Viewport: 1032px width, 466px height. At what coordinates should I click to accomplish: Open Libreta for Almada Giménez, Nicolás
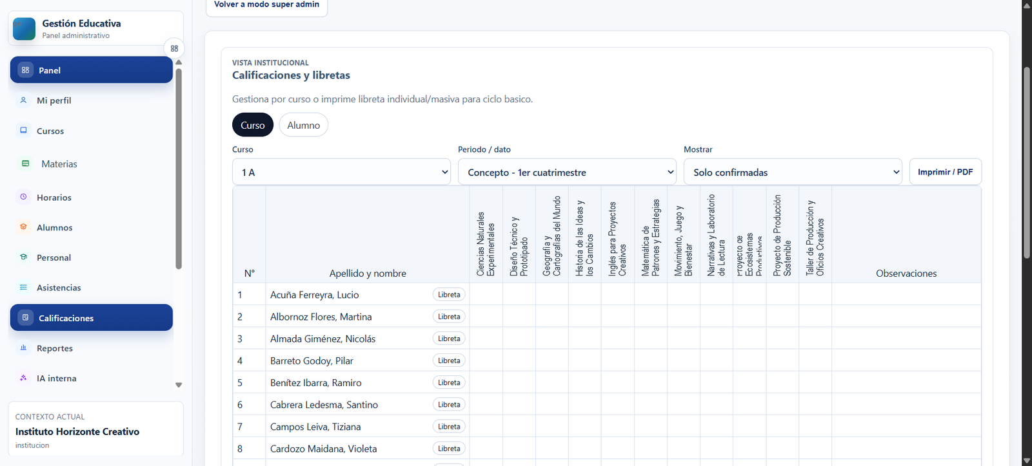(x=449, y=339)
